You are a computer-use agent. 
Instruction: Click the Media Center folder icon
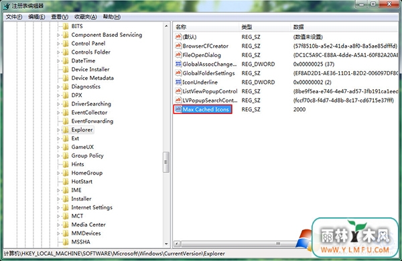click(66, 225)
